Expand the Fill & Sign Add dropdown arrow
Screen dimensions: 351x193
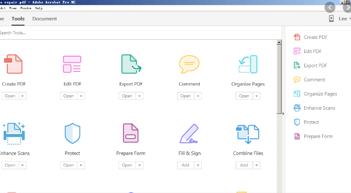[198, 165]
